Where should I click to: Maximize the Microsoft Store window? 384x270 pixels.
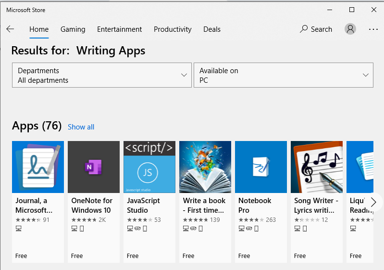(352, 10)
